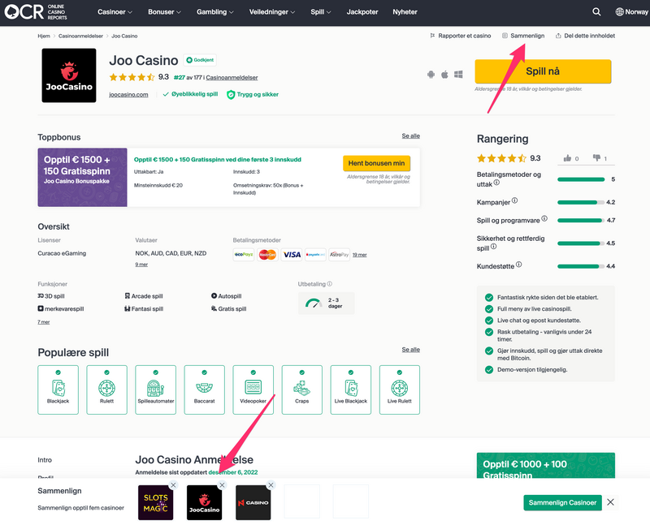Click info icon beside Kampanjer
The width and height of the screenshot is (650, 525).
click(514, 200)
